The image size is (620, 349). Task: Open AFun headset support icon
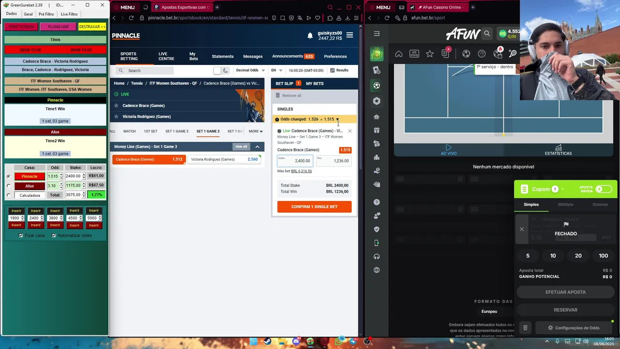tap(377, 256)
